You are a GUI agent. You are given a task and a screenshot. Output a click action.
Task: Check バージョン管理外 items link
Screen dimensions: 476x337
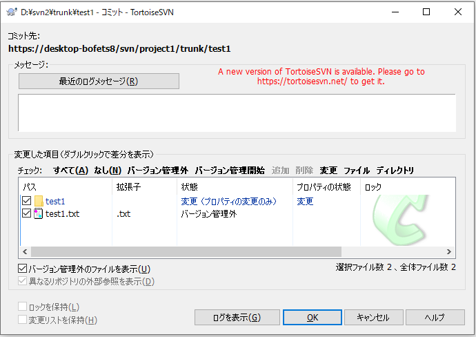coord(158,171)
